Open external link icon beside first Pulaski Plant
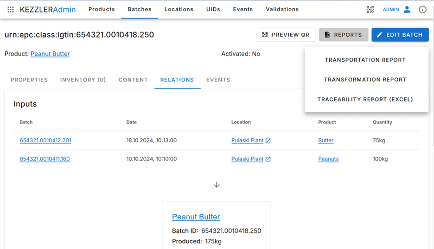The height and width of the screenshot is (249, 434). 268,141
